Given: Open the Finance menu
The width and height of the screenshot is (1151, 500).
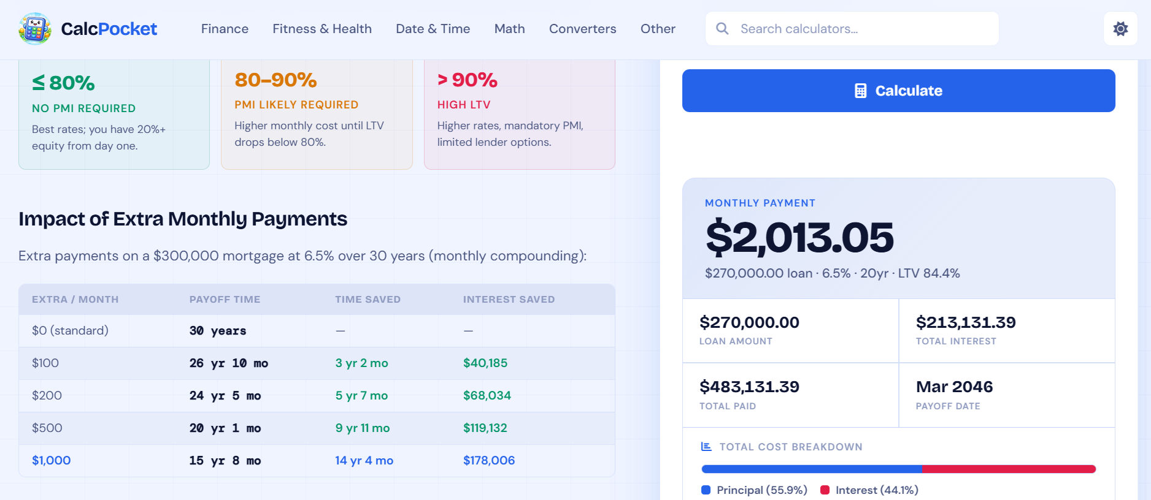Looking at the screenshot, I should (225, 29).
